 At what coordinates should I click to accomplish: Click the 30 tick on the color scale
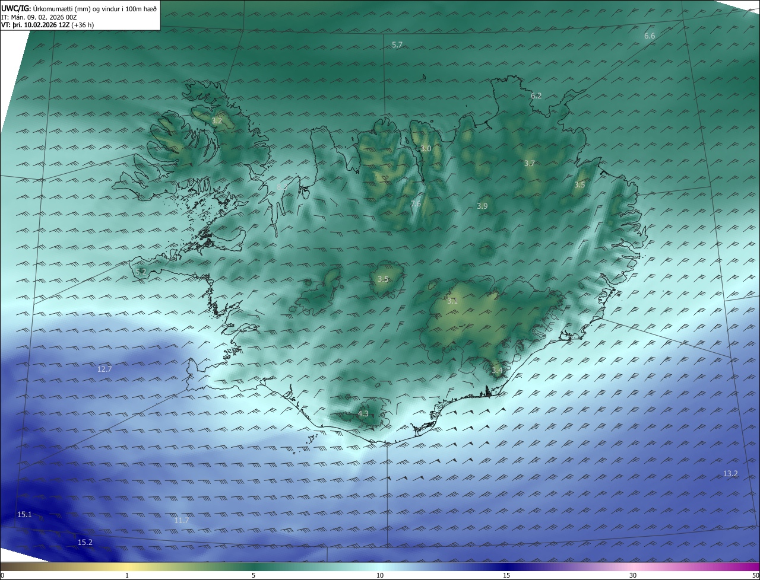pos(633,575)
